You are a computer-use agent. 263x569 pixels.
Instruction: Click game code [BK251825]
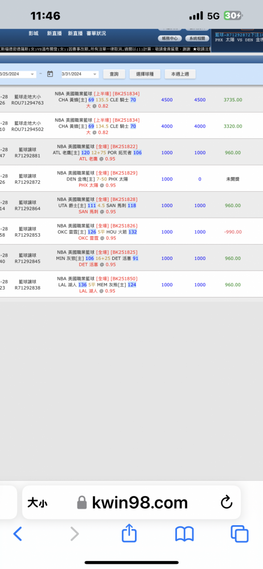pyautogui.click(x=124, y=252)
